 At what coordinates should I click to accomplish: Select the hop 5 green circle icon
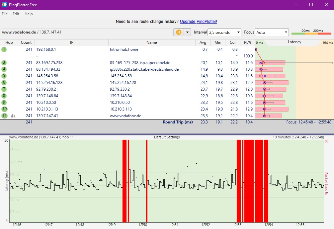coord(4,76)
